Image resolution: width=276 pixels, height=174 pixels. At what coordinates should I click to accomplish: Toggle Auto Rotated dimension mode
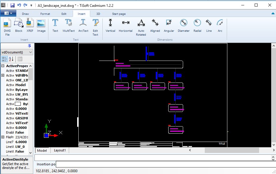click(x=141, y=26)
